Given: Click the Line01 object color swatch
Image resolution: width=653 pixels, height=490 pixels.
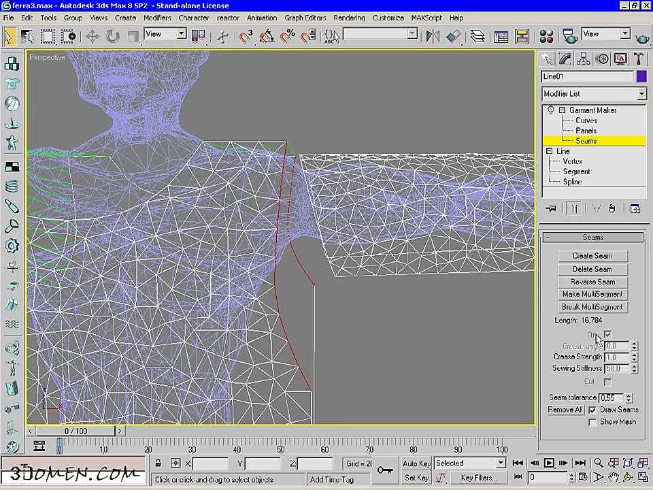Looking at the screenshot, I should click(x=641, y=77).
